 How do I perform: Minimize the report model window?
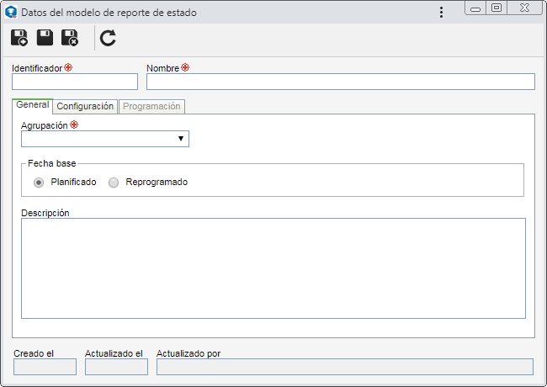click(x=475, y=8)
